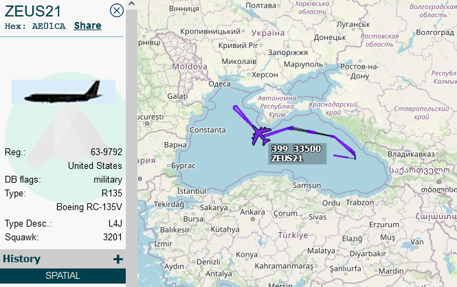Screen dimensions: 457x287
Task: Click the panel vertical scrollbar track
Action: (131, 146)
